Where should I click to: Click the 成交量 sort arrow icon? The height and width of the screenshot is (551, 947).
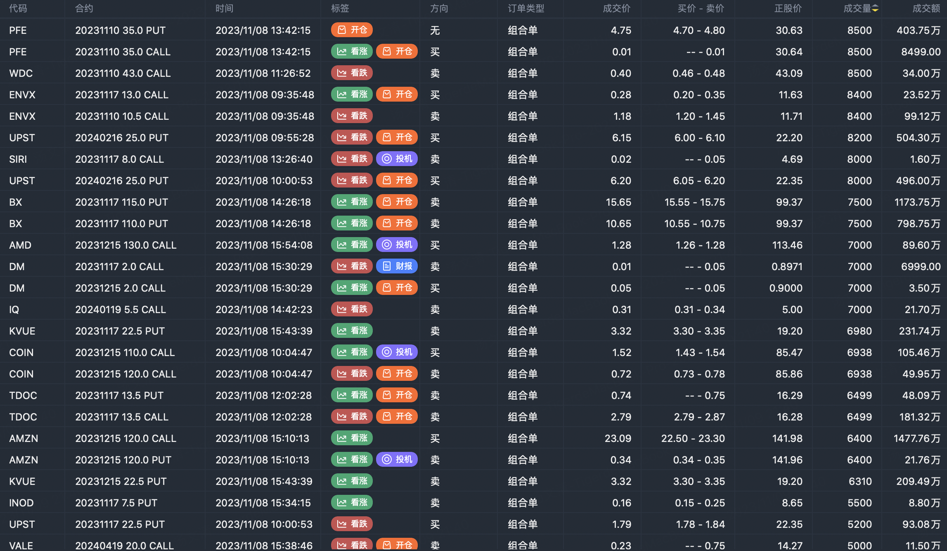pyautogui.click(x=875, y=9)
